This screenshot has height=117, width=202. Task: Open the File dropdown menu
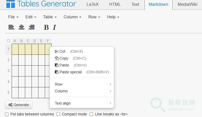13,17
